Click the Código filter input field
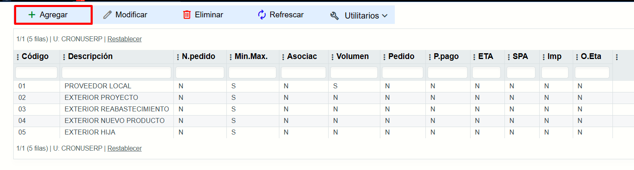The image size is (634, 170). [36, 73]
